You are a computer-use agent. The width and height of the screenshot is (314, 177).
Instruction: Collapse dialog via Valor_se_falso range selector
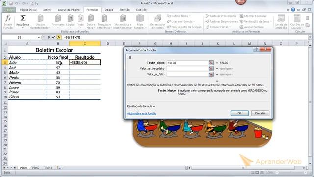click(211, 74)
